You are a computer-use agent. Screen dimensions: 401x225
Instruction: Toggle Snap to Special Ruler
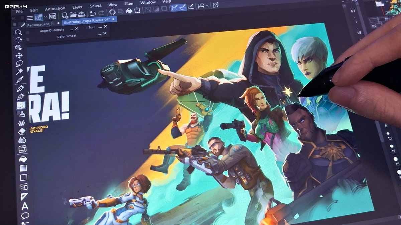[182, 7]
